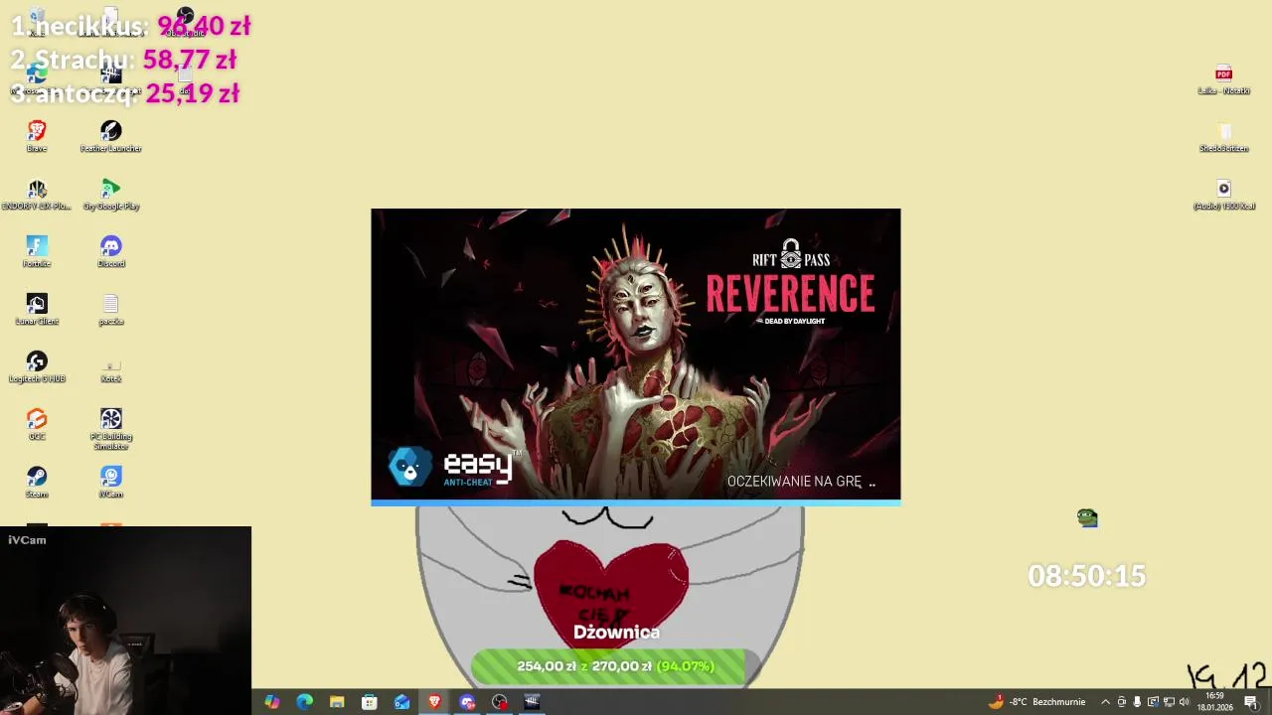Image resolution: width=1272 pixels, height=715 pixels.
Task: Select the frog icon on the desktop
Action: [1087, 517]
